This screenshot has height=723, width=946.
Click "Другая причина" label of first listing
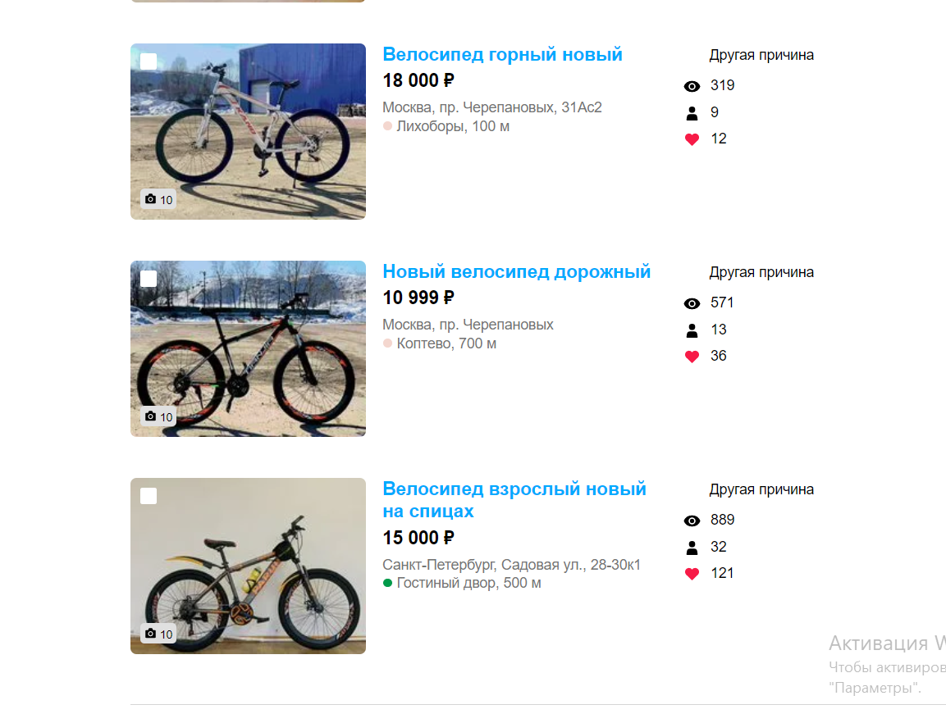[x=761, y=55]
